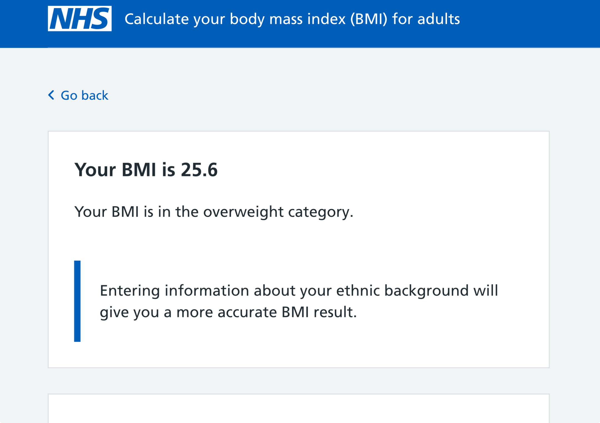Click the 25.6 value in the heading

pyautogui.click(x=199, y=170)
